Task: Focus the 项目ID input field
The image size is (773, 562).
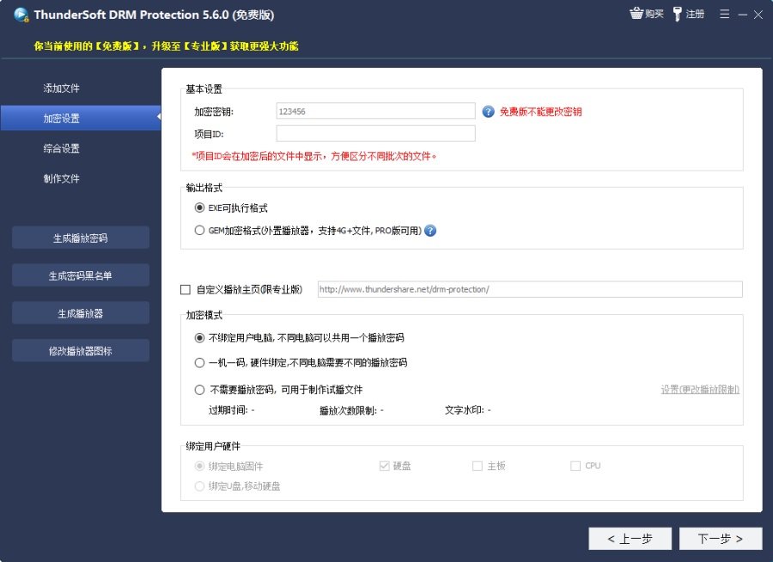Action: [375, 134]
